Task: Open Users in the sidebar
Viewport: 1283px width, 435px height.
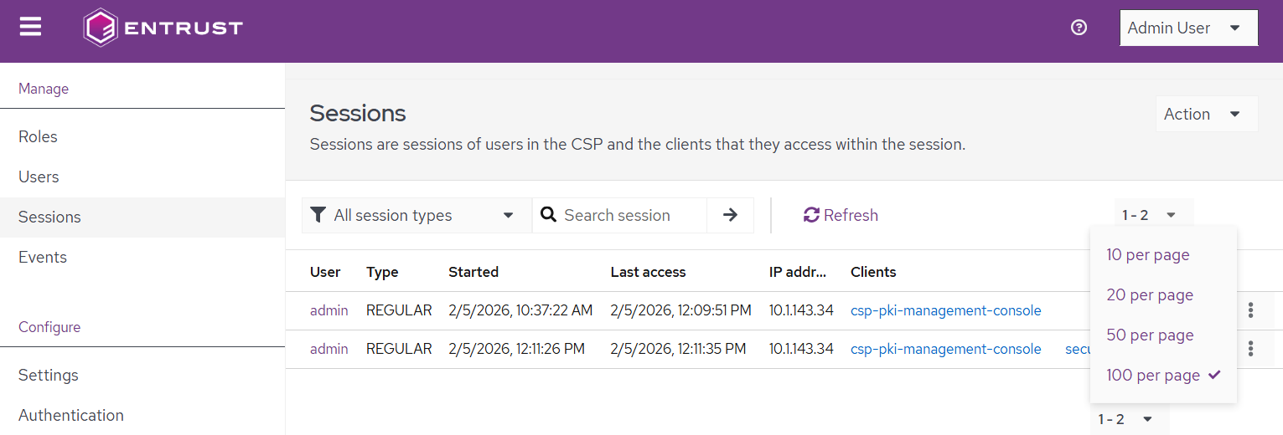Action: coord(39,177)
